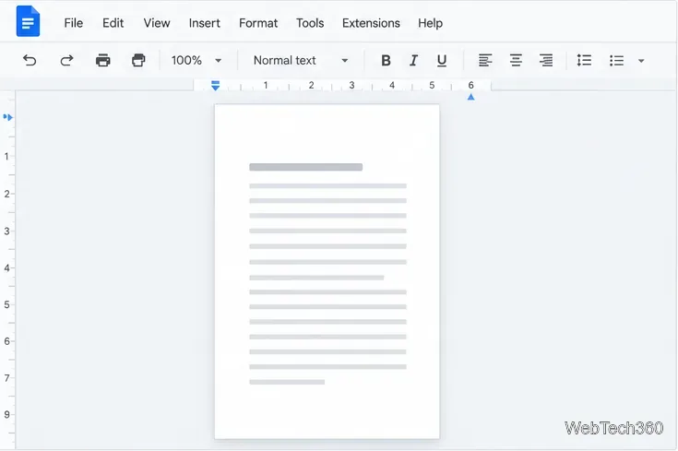The height and width of the screenshot is (451, 678).
Task: Insert a bulleted list
Action: click(x=616, y=60)
